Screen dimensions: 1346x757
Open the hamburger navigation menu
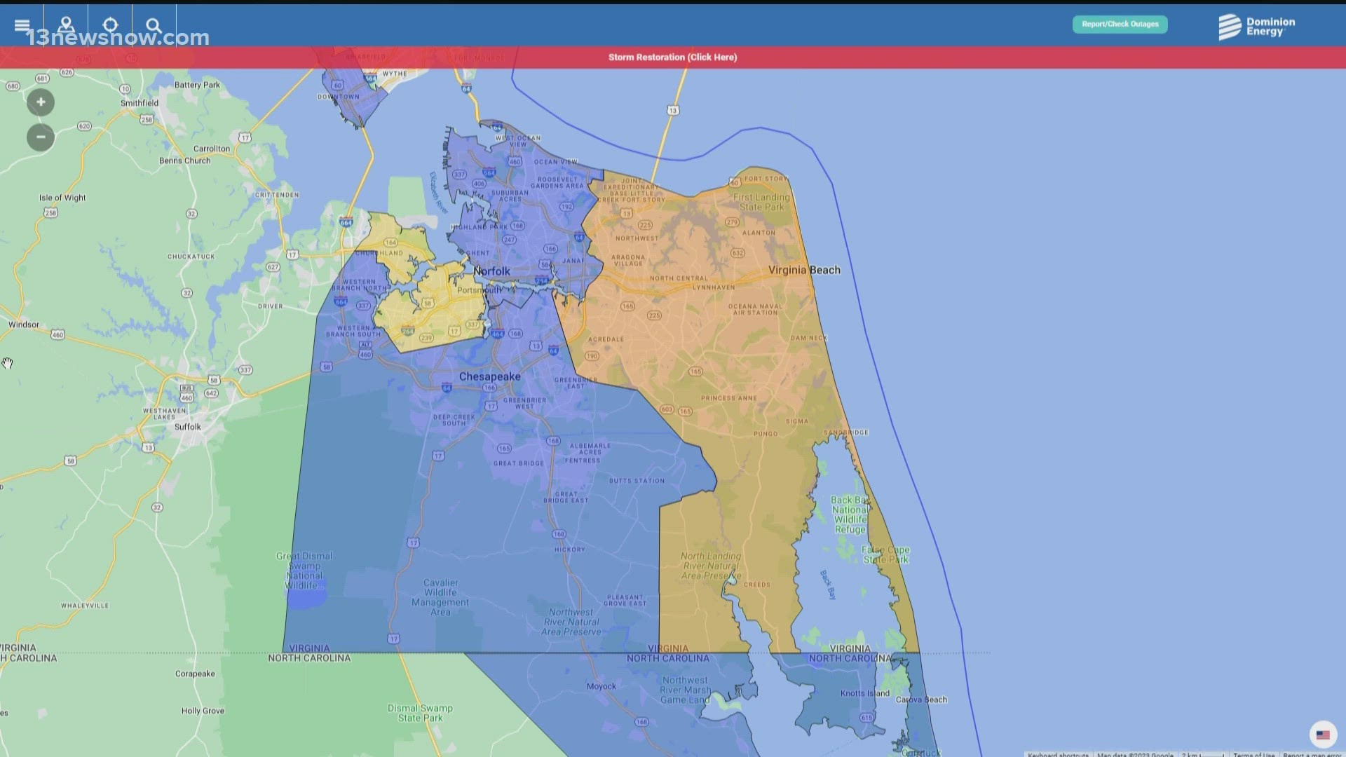(22, 23)
